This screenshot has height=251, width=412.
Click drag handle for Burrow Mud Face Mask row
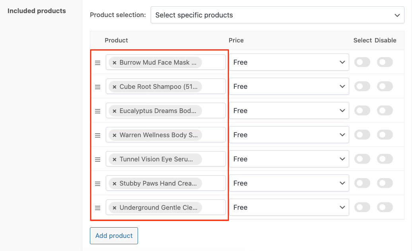coord(97,63)
